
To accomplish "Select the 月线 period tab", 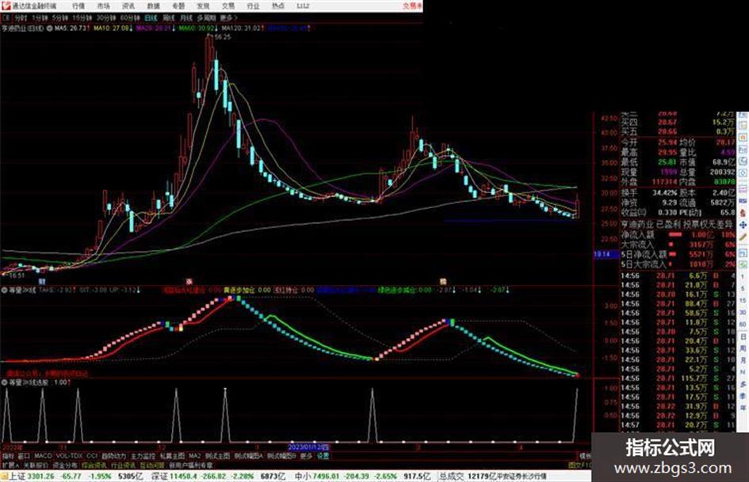I will click(185, 18).
